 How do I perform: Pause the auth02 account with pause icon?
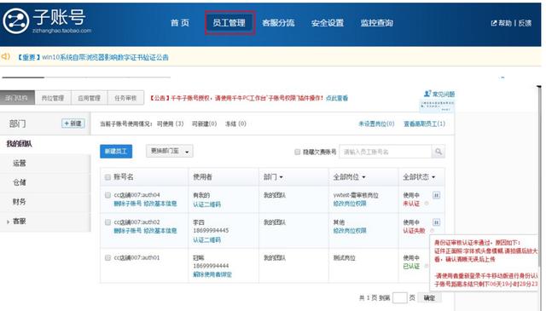click(436, 222)
